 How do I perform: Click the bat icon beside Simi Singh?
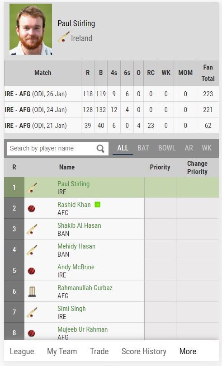click(x=32, y=312)
